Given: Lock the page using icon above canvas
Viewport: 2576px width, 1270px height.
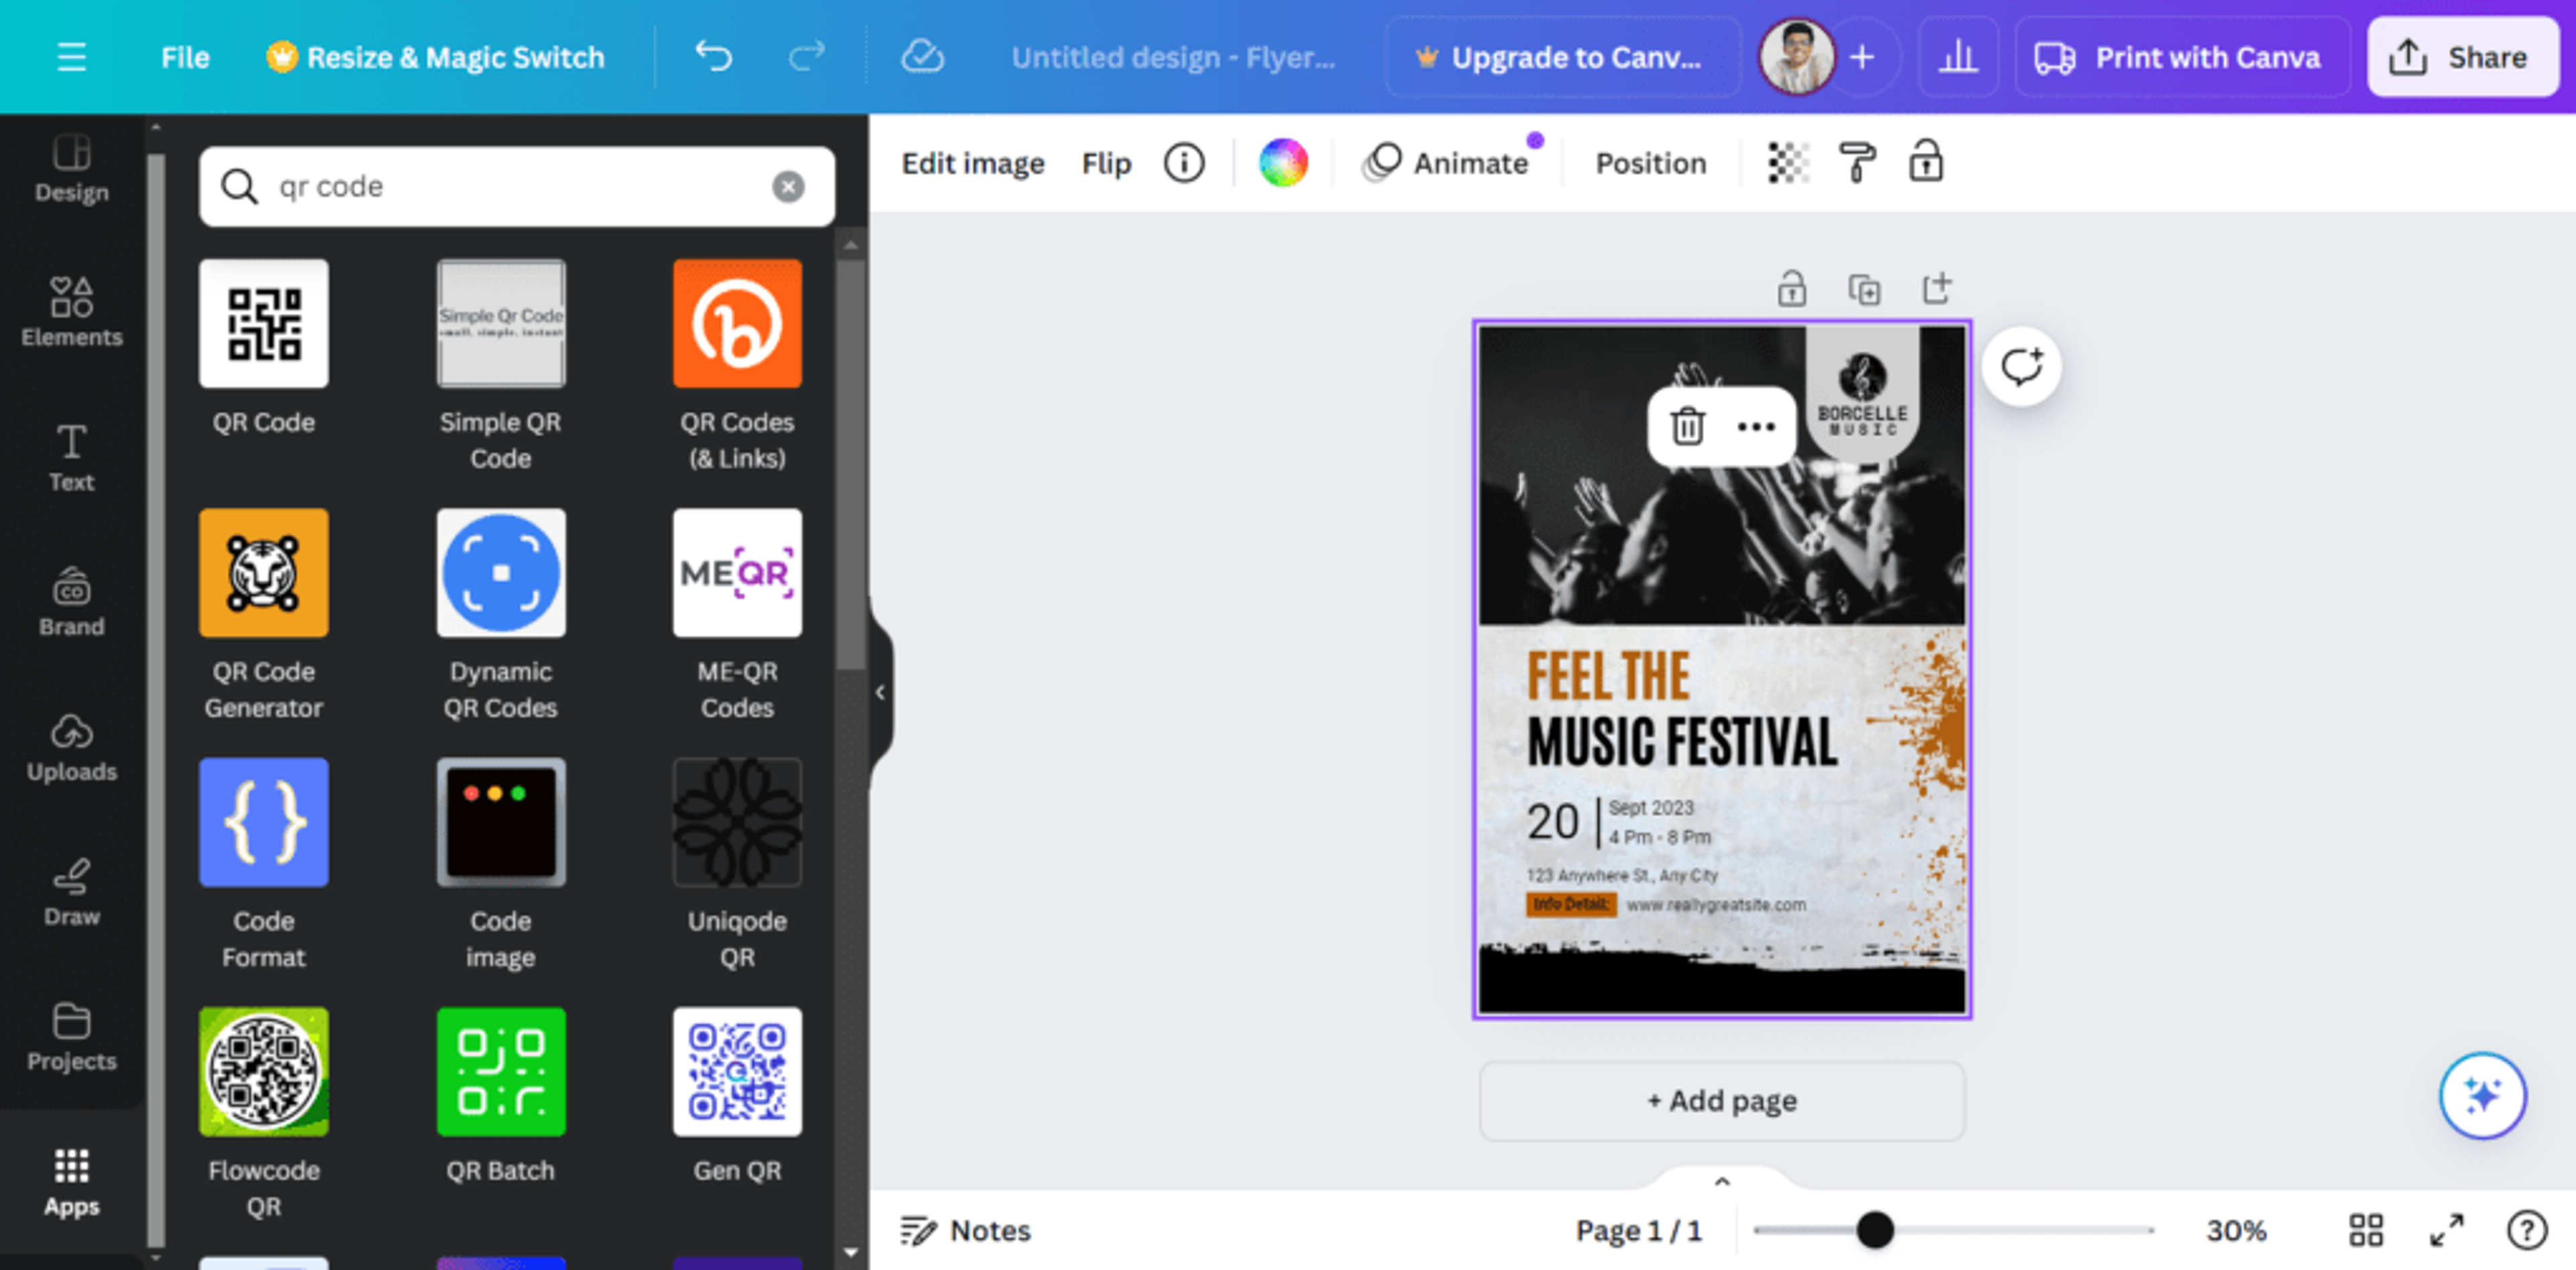Looking at the screenshot, I should click(1791, 290).
